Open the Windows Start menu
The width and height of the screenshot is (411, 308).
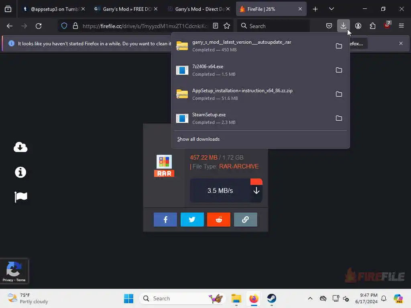[x=128, y=298]
